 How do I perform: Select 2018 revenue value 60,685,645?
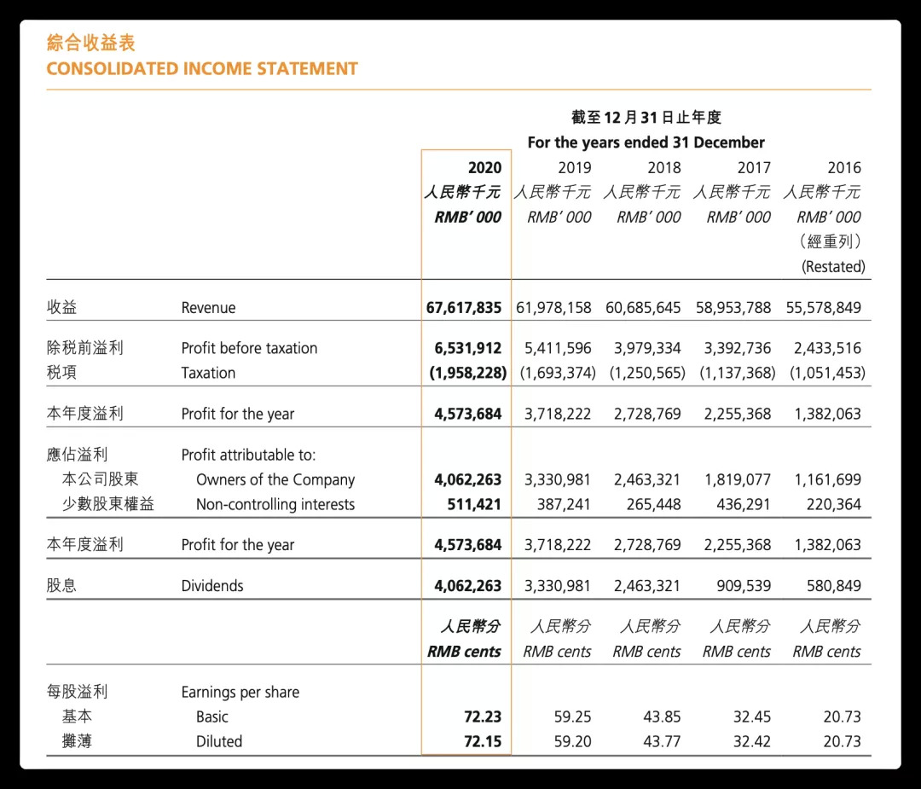pos(643,308)
